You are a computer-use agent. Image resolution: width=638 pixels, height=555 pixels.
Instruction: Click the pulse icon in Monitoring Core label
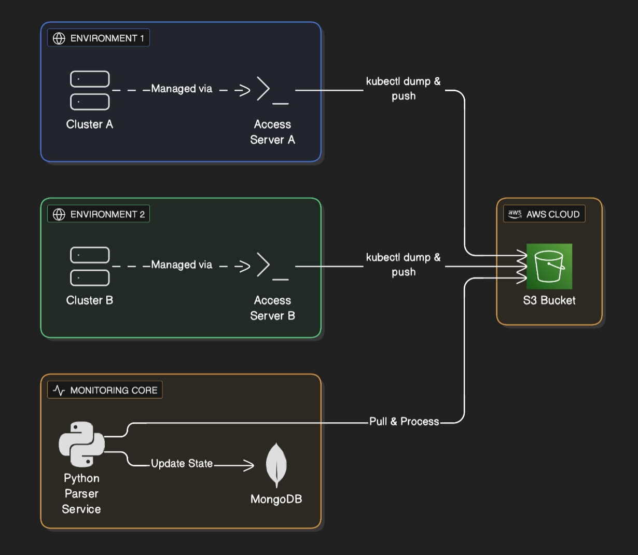click(x=59, y=390)
